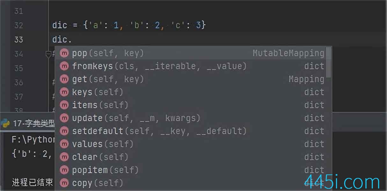
Task: Place cursor after dic. on line 33
Action: [x=73, y=40]
